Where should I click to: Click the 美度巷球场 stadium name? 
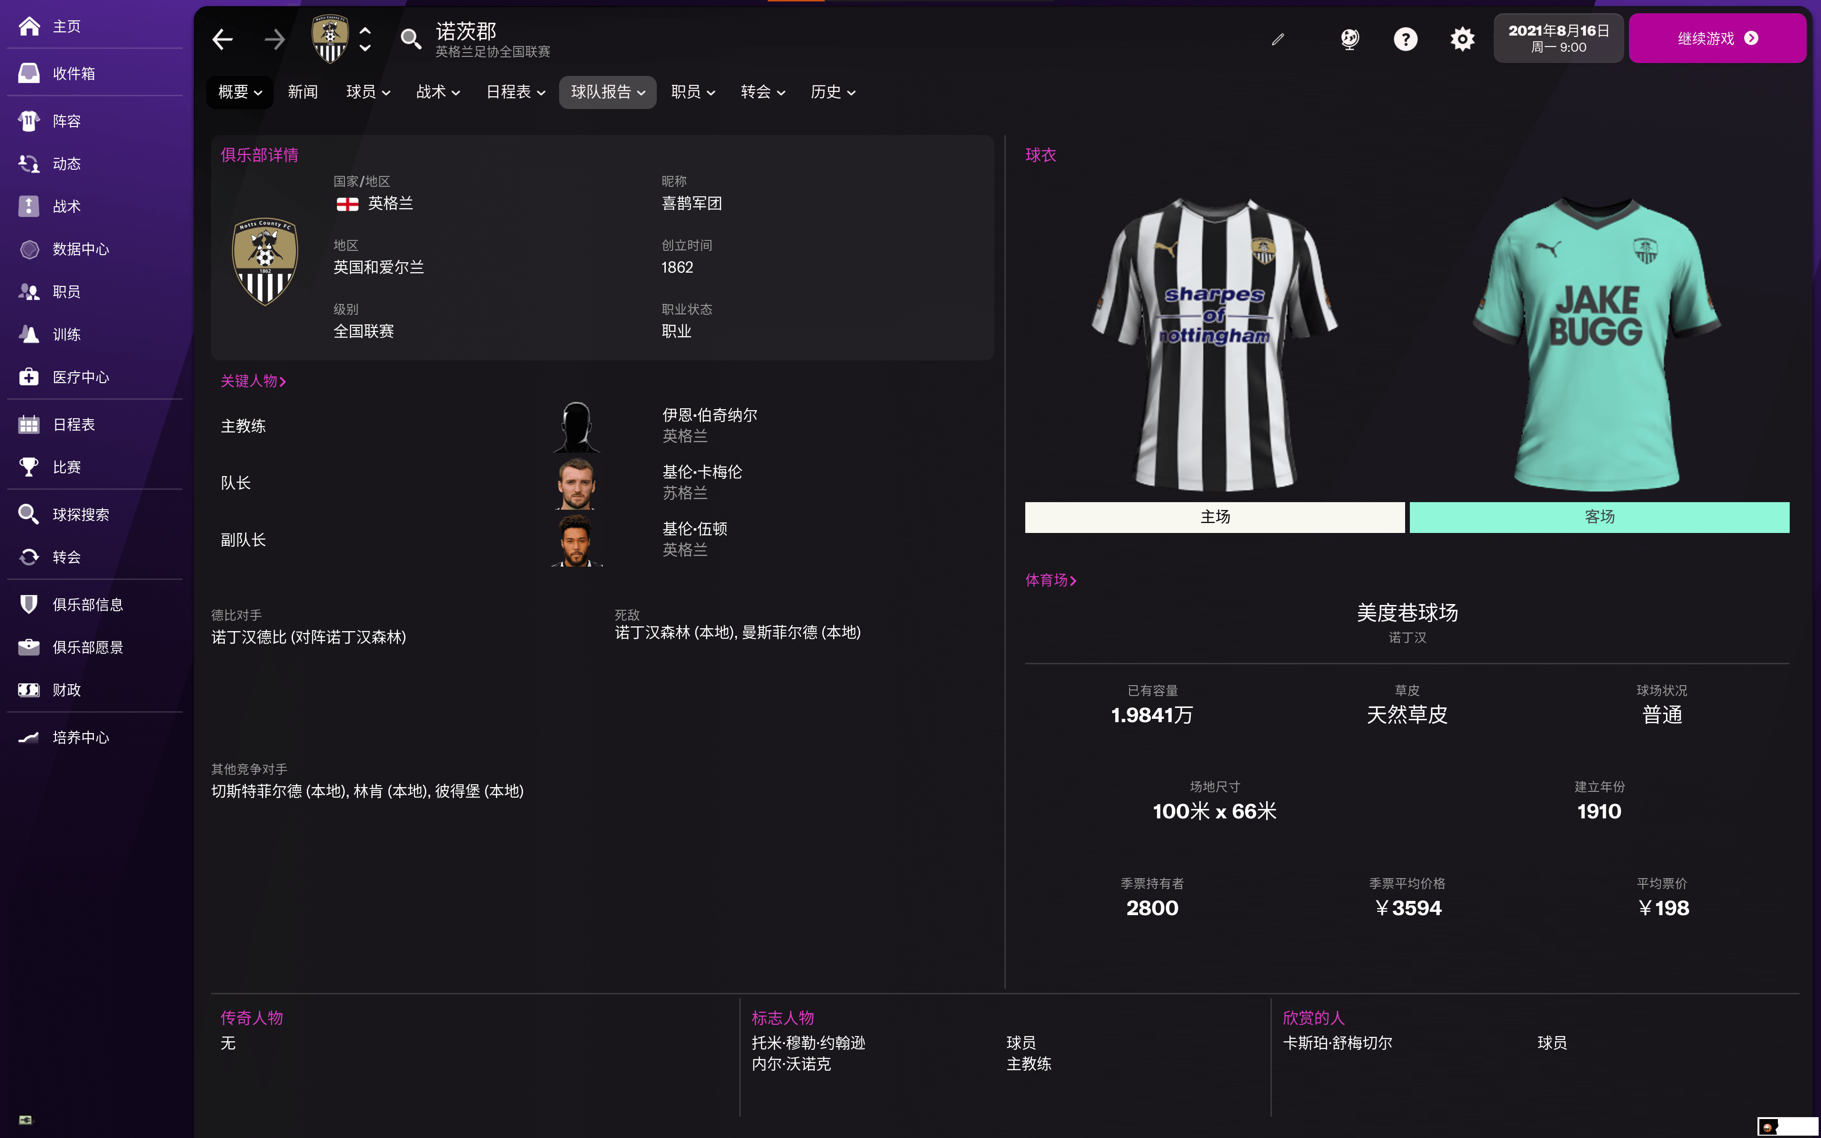click(x=1407, y=613)
